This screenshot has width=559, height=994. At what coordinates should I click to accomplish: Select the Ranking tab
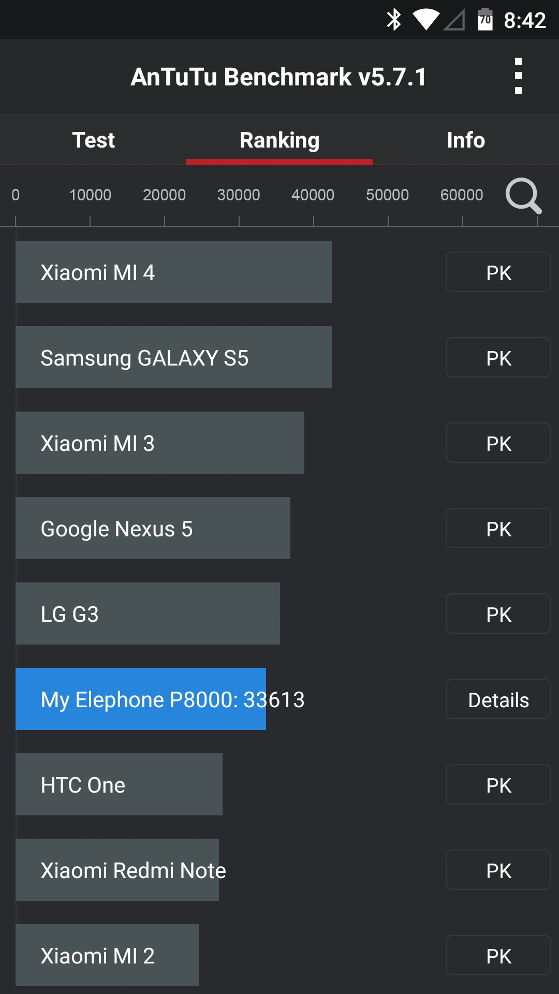coord(279,140)
